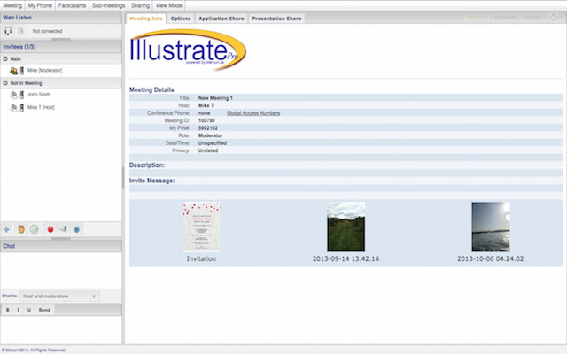Click the Meeting ID value 100790

pyautogui.click(x=206, y=120)
